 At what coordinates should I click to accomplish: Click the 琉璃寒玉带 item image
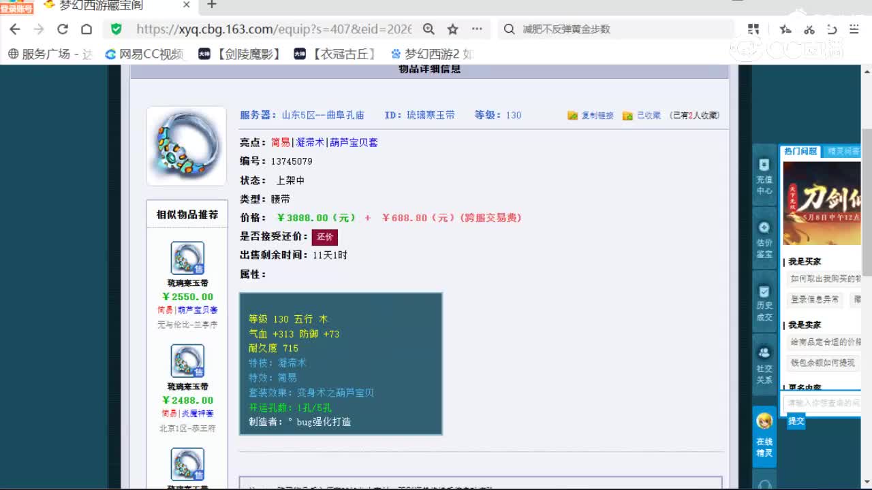tap(187, 146)
